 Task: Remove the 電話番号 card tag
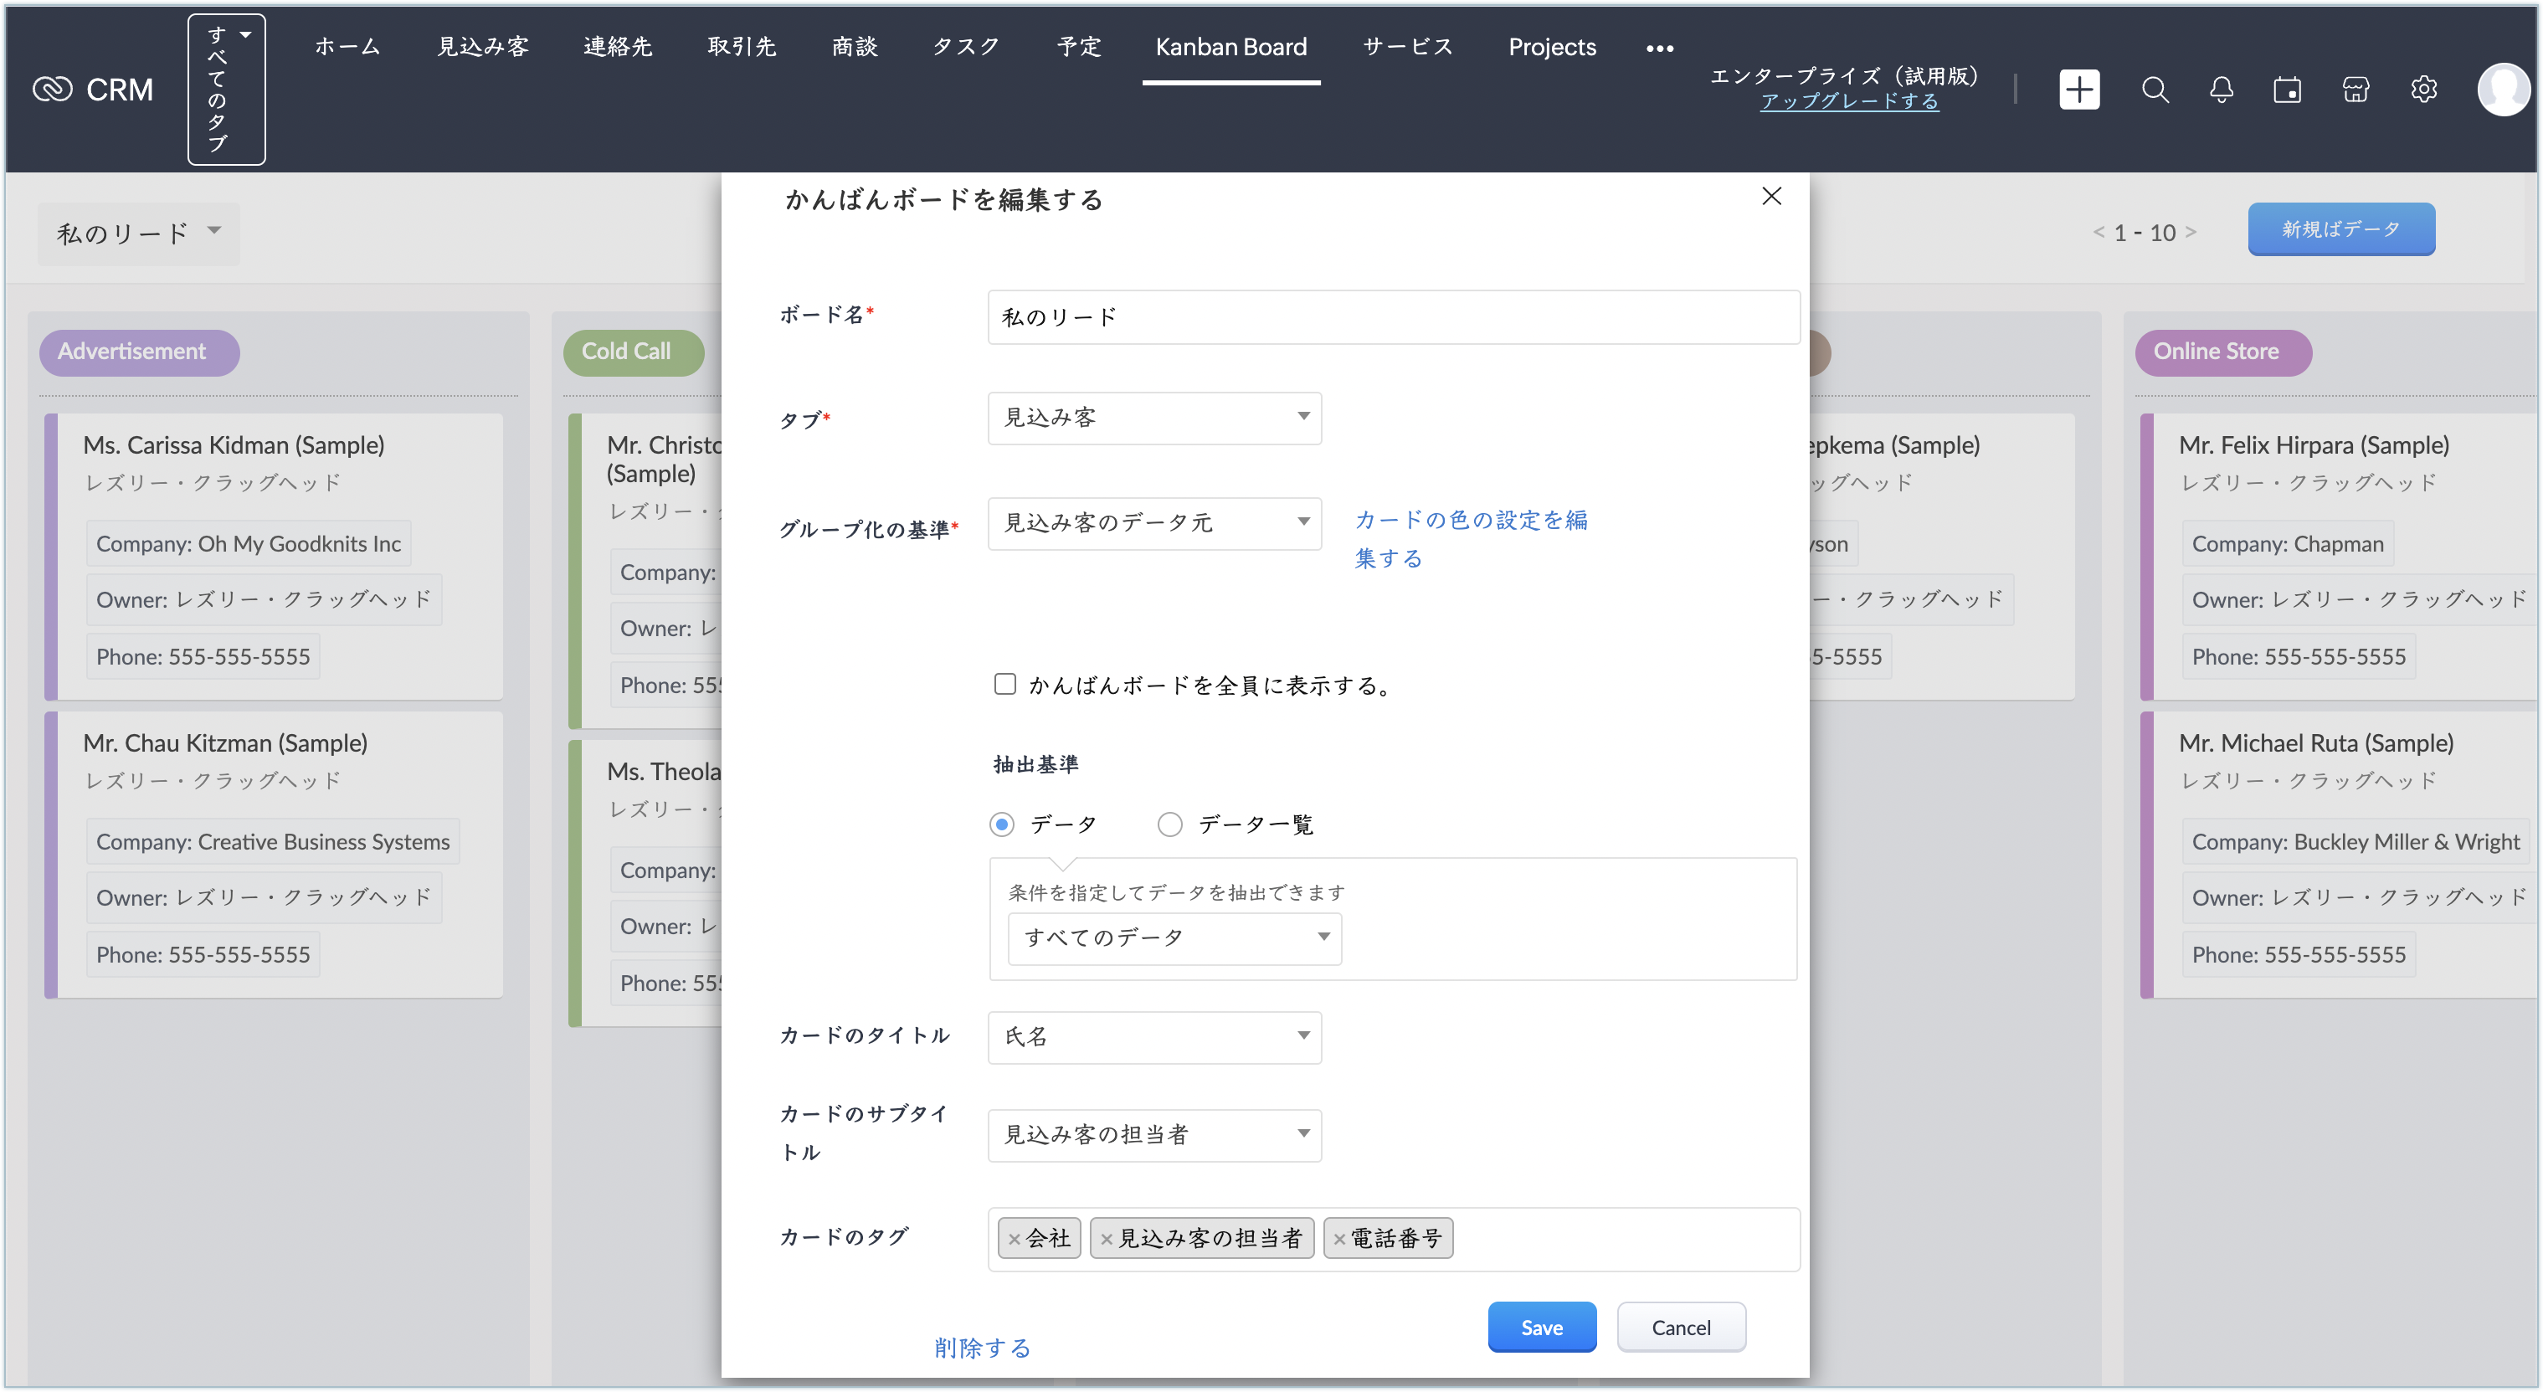(x=1338, y=1239)
